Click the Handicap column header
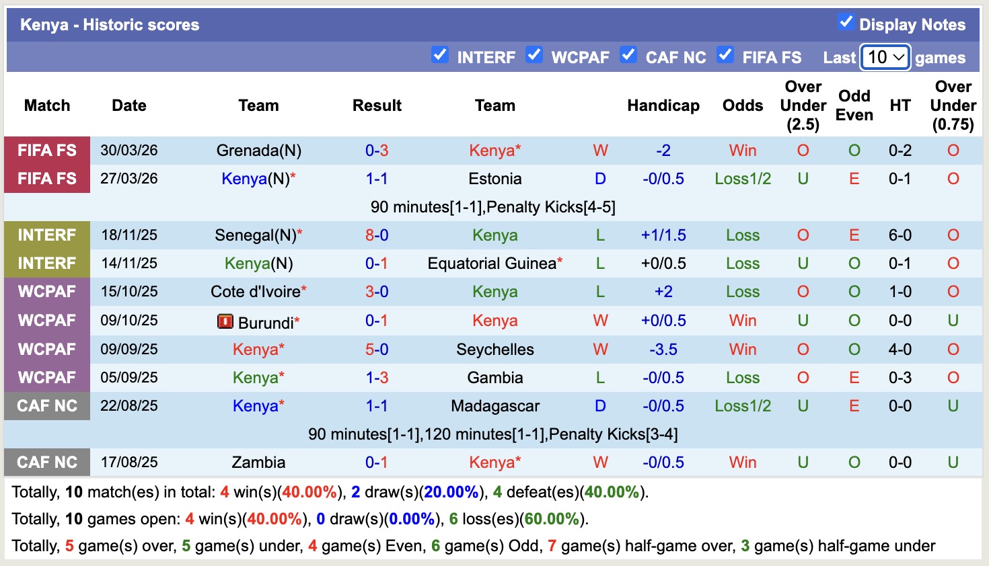The width and height of the screenshot is (989, 566). coord(663,106)
